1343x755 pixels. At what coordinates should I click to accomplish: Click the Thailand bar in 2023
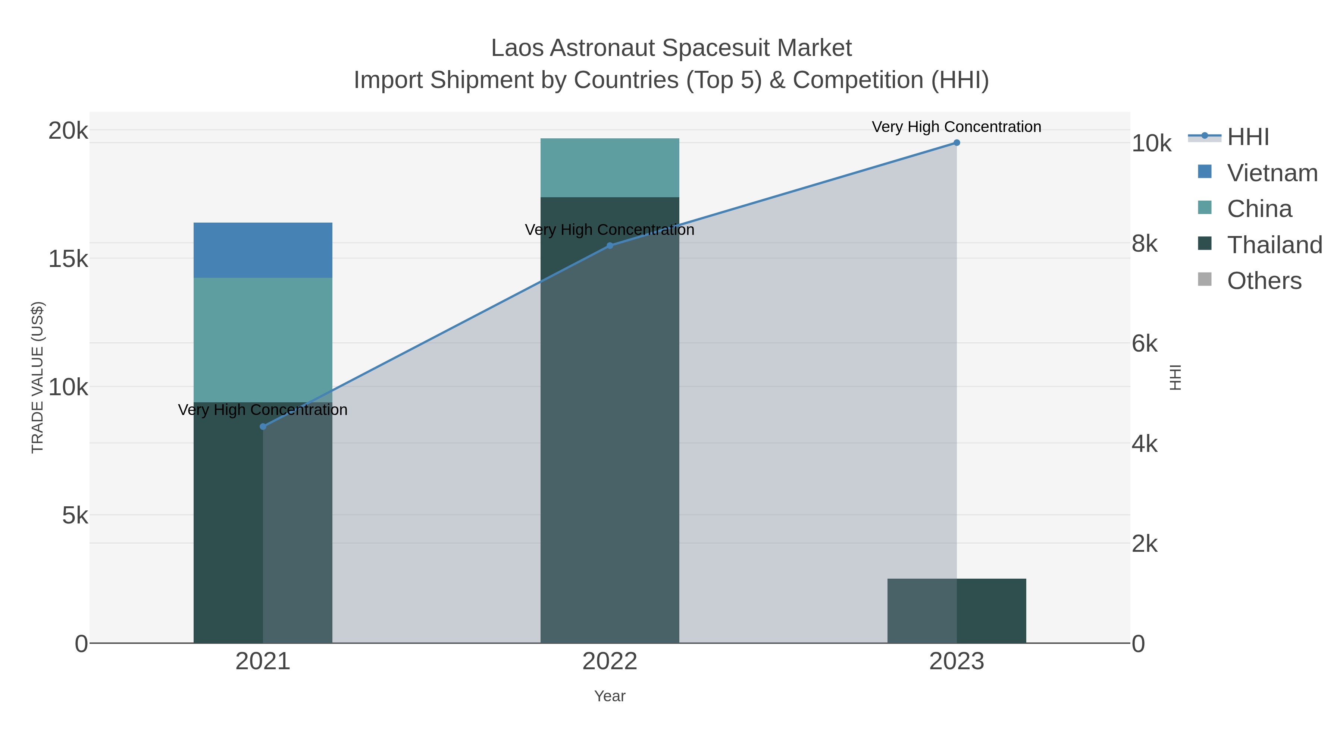[957, 611]
